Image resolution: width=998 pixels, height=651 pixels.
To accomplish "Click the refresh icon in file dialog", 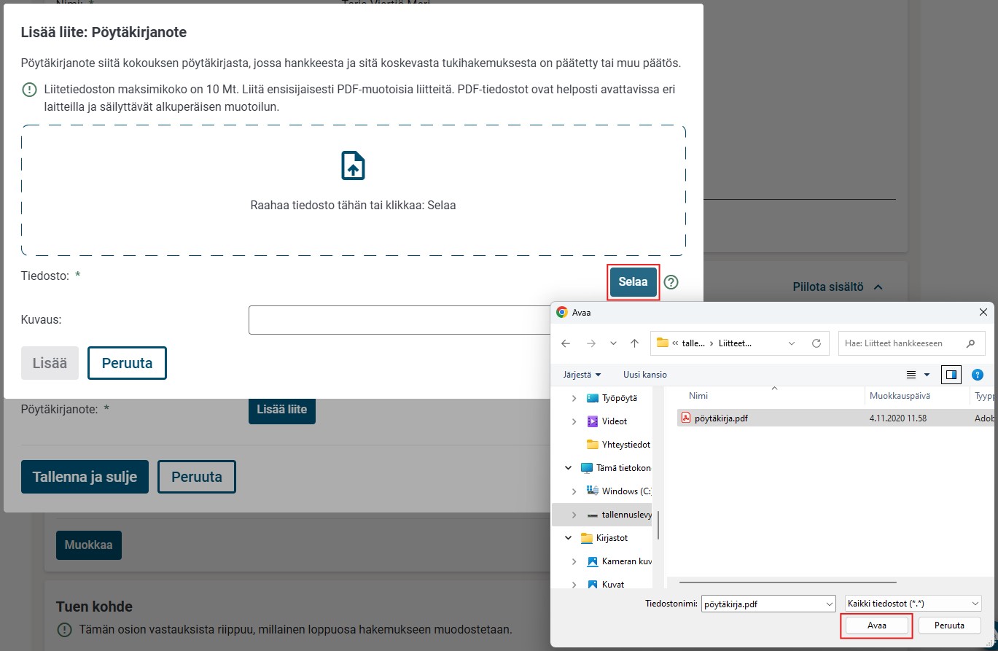I will click(x=816, y=343).
